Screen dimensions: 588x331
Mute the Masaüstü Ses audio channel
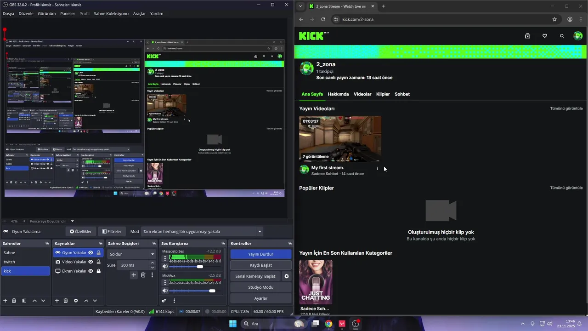click(x=165, y=267)
